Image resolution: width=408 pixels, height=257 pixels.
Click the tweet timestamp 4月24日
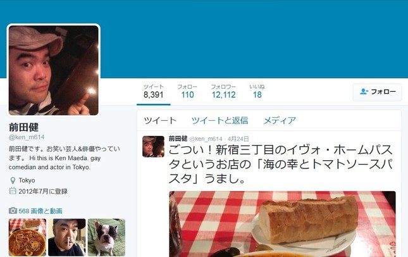coord(238,139)
